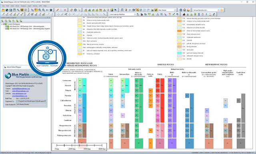This screenshot has height=154, width=256.
Task: Open the Layer menu
Action: tap(30, 6)
